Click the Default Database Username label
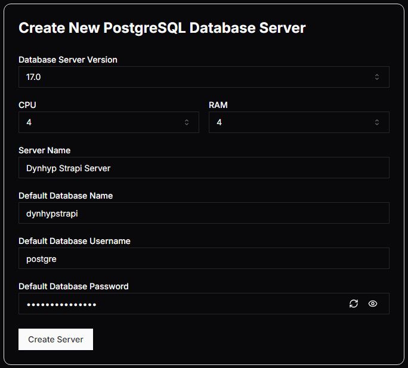Screen dimensions: 408x368 coord(75,241)
